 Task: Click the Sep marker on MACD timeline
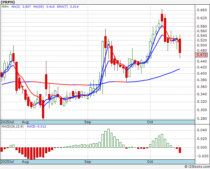click(x=88, y=162)
